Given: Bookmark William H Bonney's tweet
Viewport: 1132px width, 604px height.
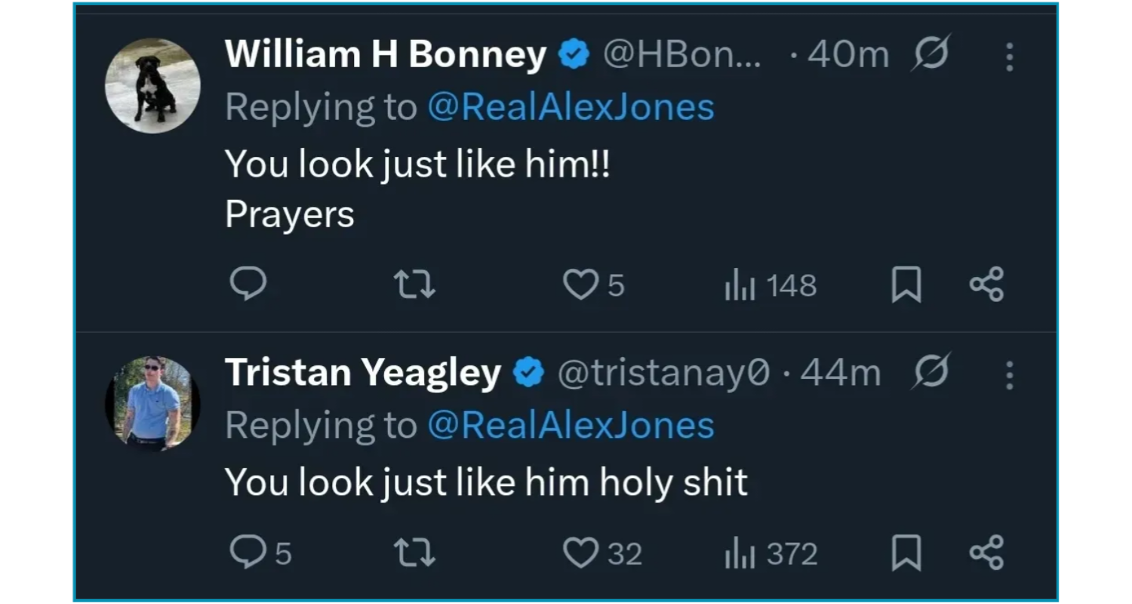Looking at the screenshot, I should [906, 285].
